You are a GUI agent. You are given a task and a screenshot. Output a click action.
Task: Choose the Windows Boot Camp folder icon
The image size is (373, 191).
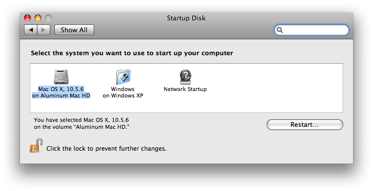(x=123, y=77)
